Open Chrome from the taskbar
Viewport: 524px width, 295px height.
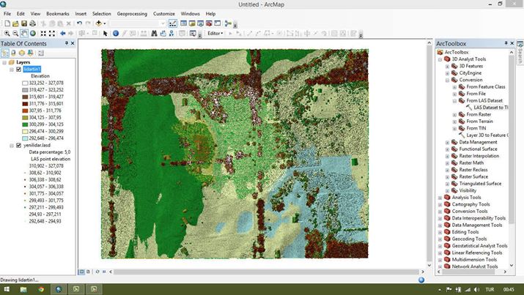point(41,289)
